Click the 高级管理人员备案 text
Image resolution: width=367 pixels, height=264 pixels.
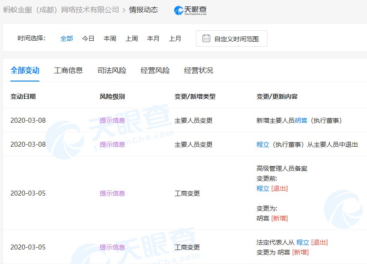[x=282, y=168]
